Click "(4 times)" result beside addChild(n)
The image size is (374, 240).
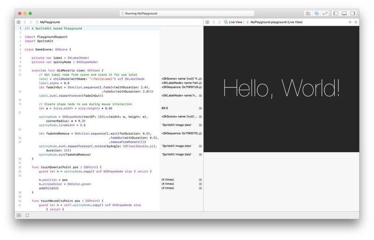click(x=168, y=188)
